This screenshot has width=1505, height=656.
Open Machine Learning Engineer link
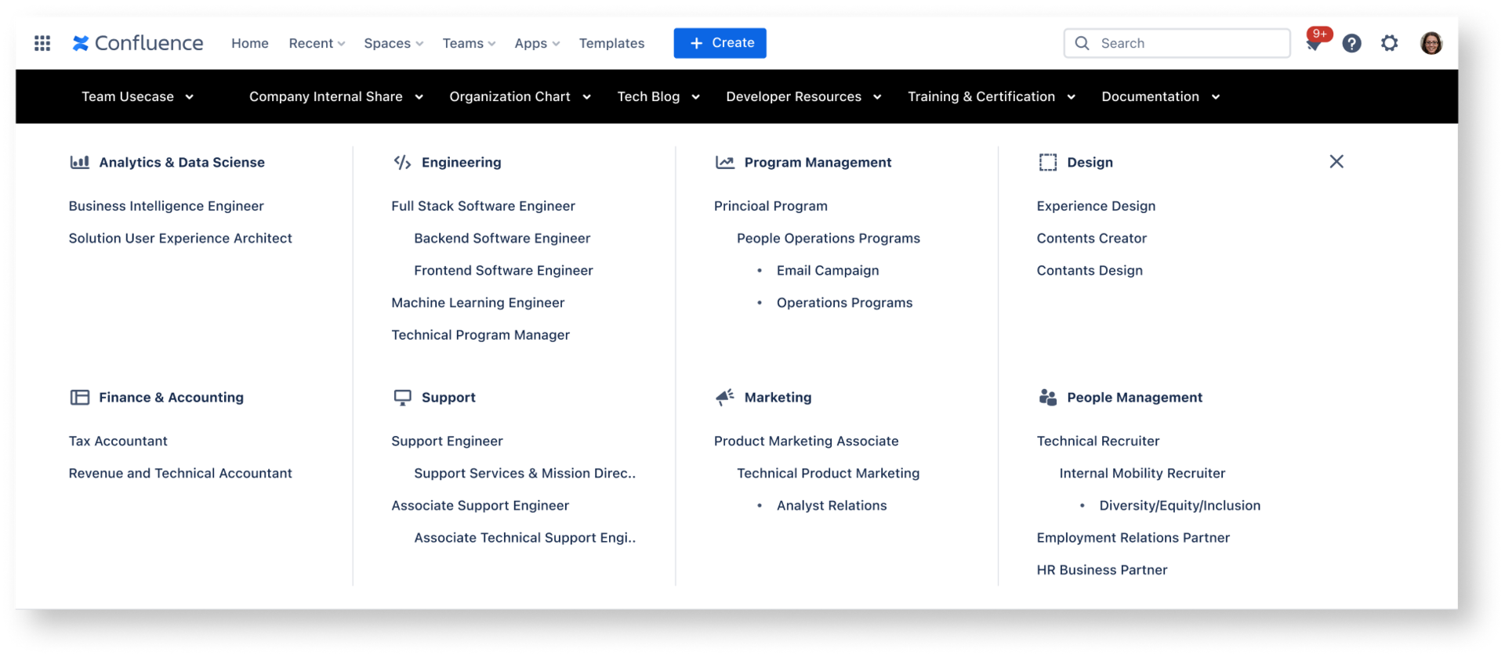click(477, 302)
